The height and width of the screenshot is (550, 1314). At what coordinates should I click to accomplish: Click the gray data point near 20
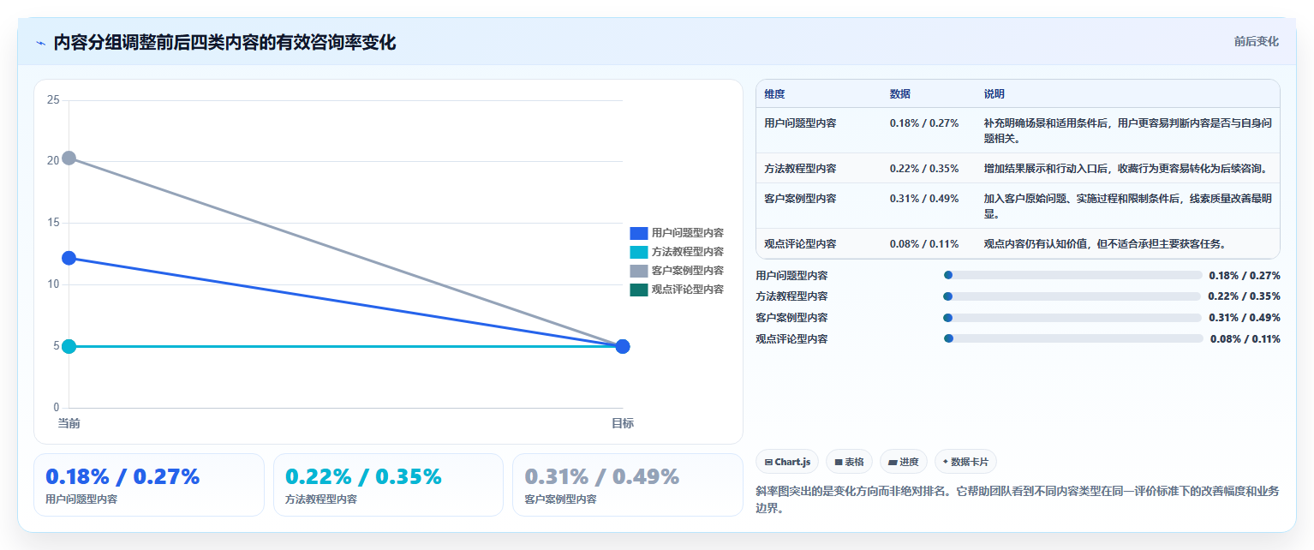point(69,158)
